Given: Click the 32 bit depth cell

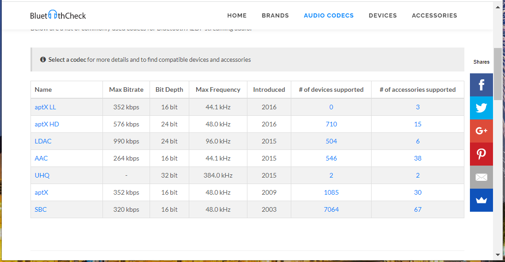Looking at the screenshot, I should click(x=169, y=175).
